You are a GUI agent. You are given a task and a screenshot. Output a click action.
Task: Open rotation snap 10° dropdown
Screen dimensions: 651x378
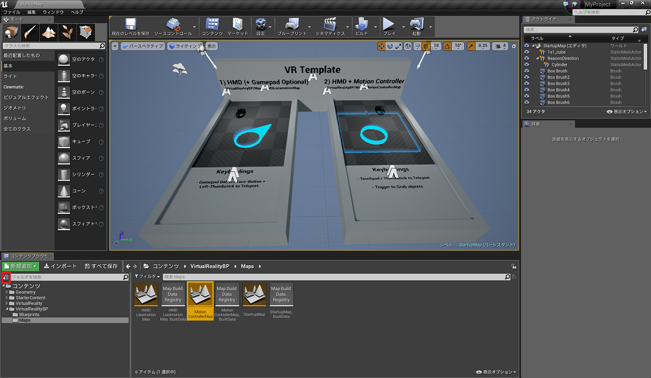click(x=458, y=46)
